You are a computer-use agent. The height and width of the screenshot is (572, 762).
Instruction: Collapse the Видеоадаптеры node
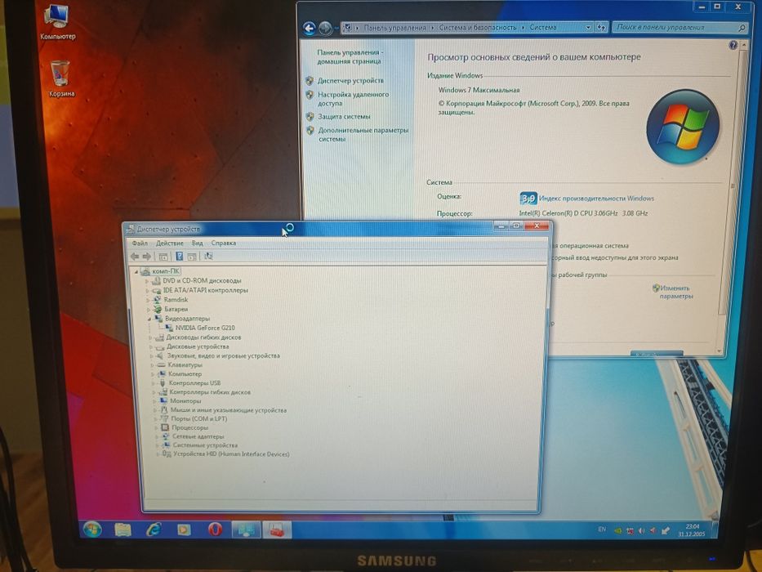pyautogui.click(x=149, y=319)
